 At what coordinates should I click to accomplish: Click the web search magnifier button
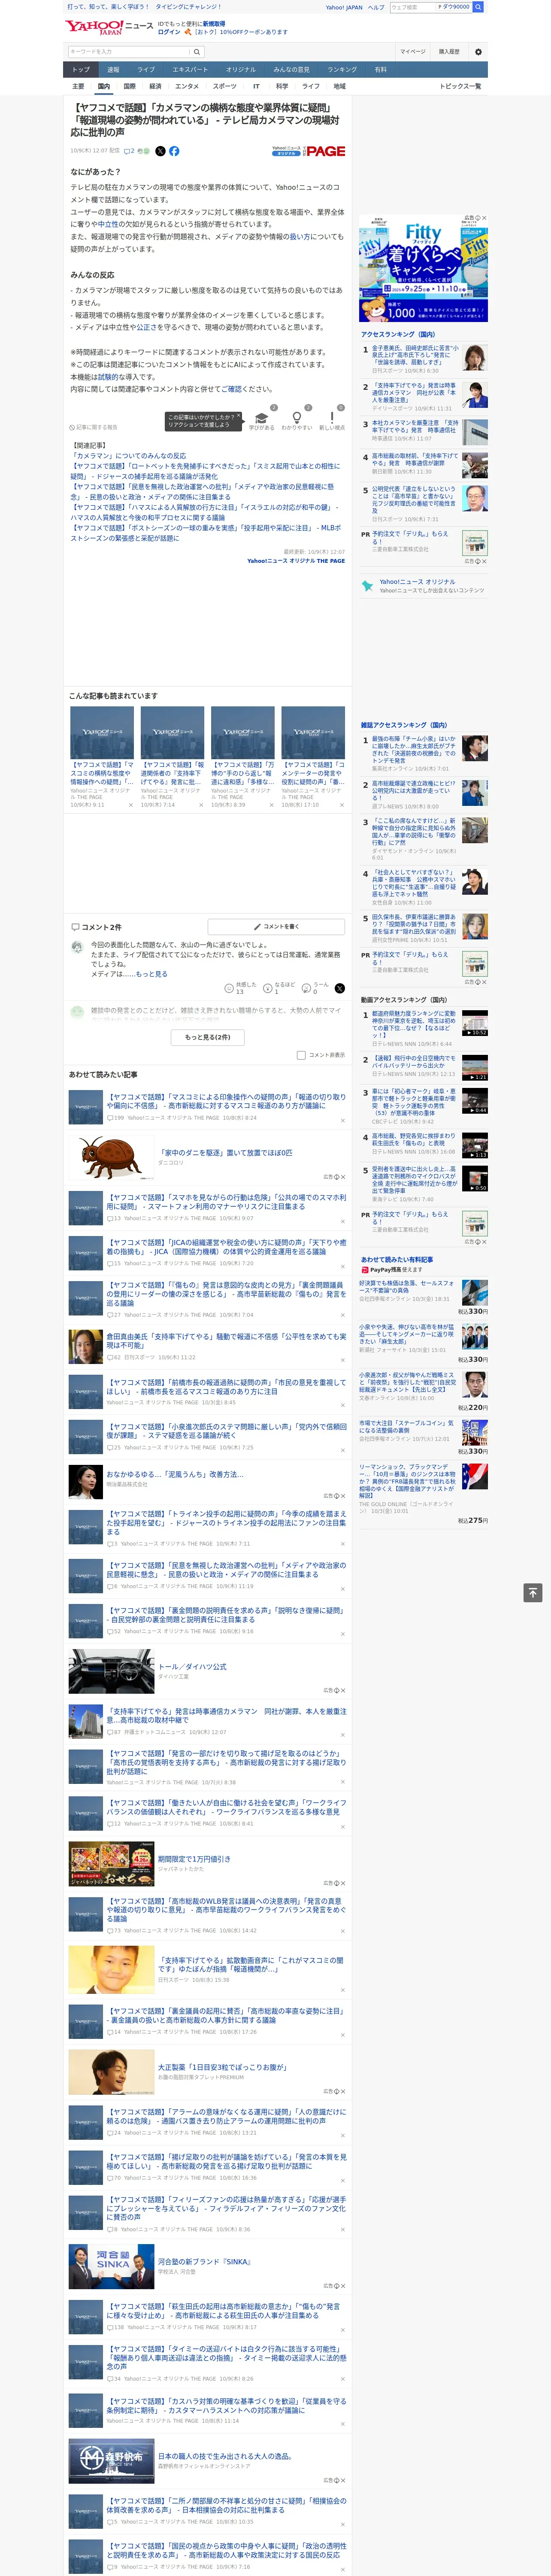[478, 7]
